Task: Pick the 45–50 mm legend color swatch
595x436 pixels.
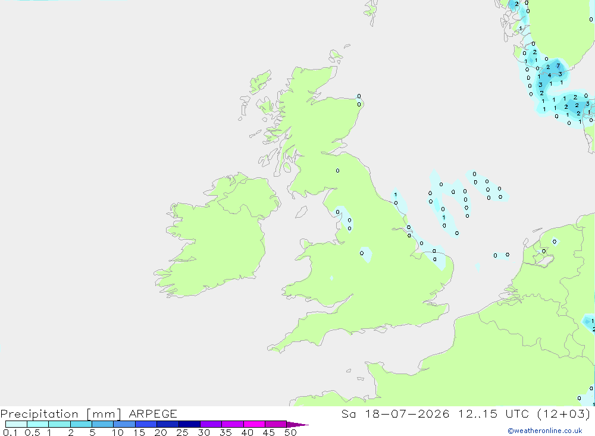Action: pyautogui.click(x=276, y=424)
